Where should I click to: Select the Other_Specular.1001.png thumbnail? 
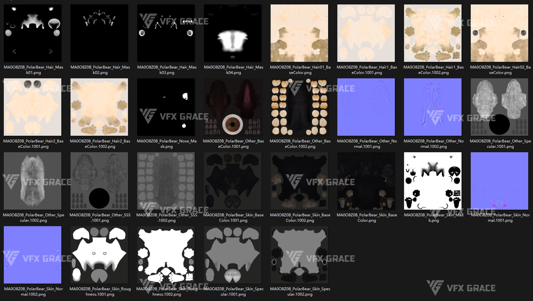click(499, 107)
